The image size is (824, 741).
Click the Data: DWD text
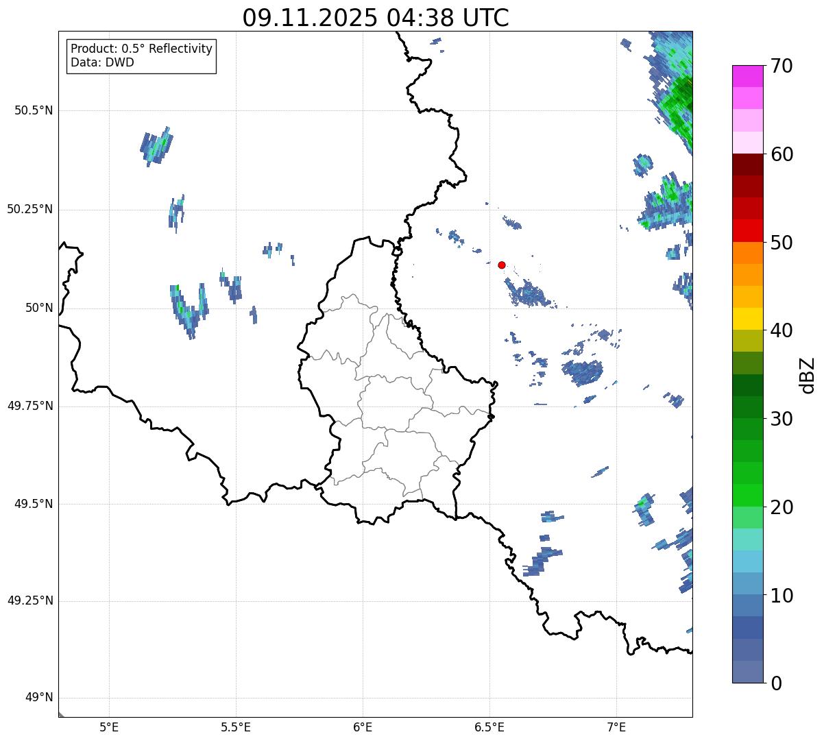pos(102,62)
